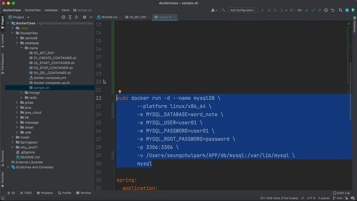Image resolution: width=357 pixels, height=201 pixels.
Task: Open the Problems bottom tool tab
Action: pos(45,193)
